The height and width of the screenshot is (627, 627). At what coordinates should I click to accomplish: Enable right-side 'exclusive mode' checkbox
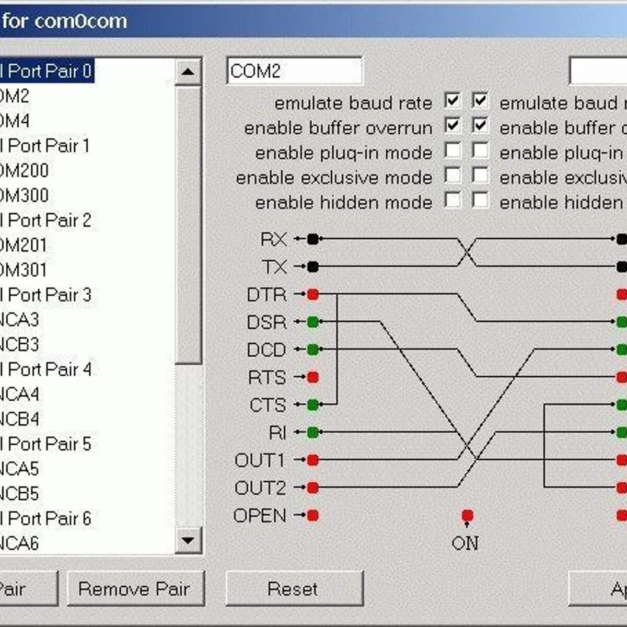click(x=480, y=175)
